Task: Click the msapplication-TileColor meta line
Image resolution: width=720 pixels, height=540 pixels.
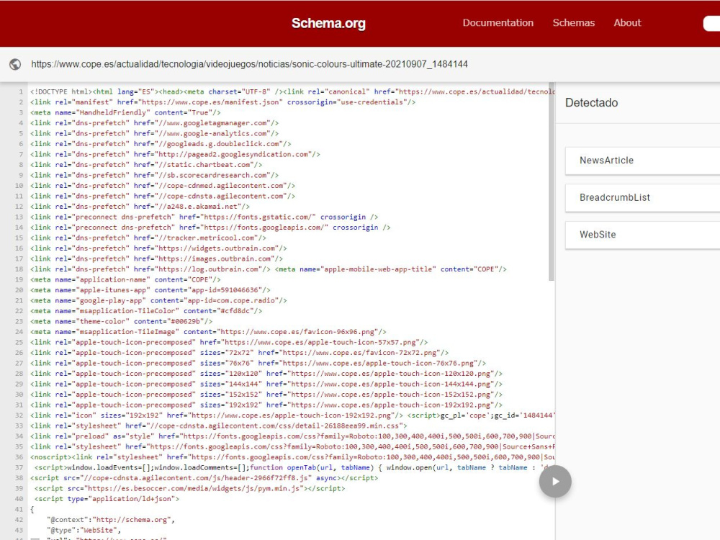Action: tap(146, 311)
